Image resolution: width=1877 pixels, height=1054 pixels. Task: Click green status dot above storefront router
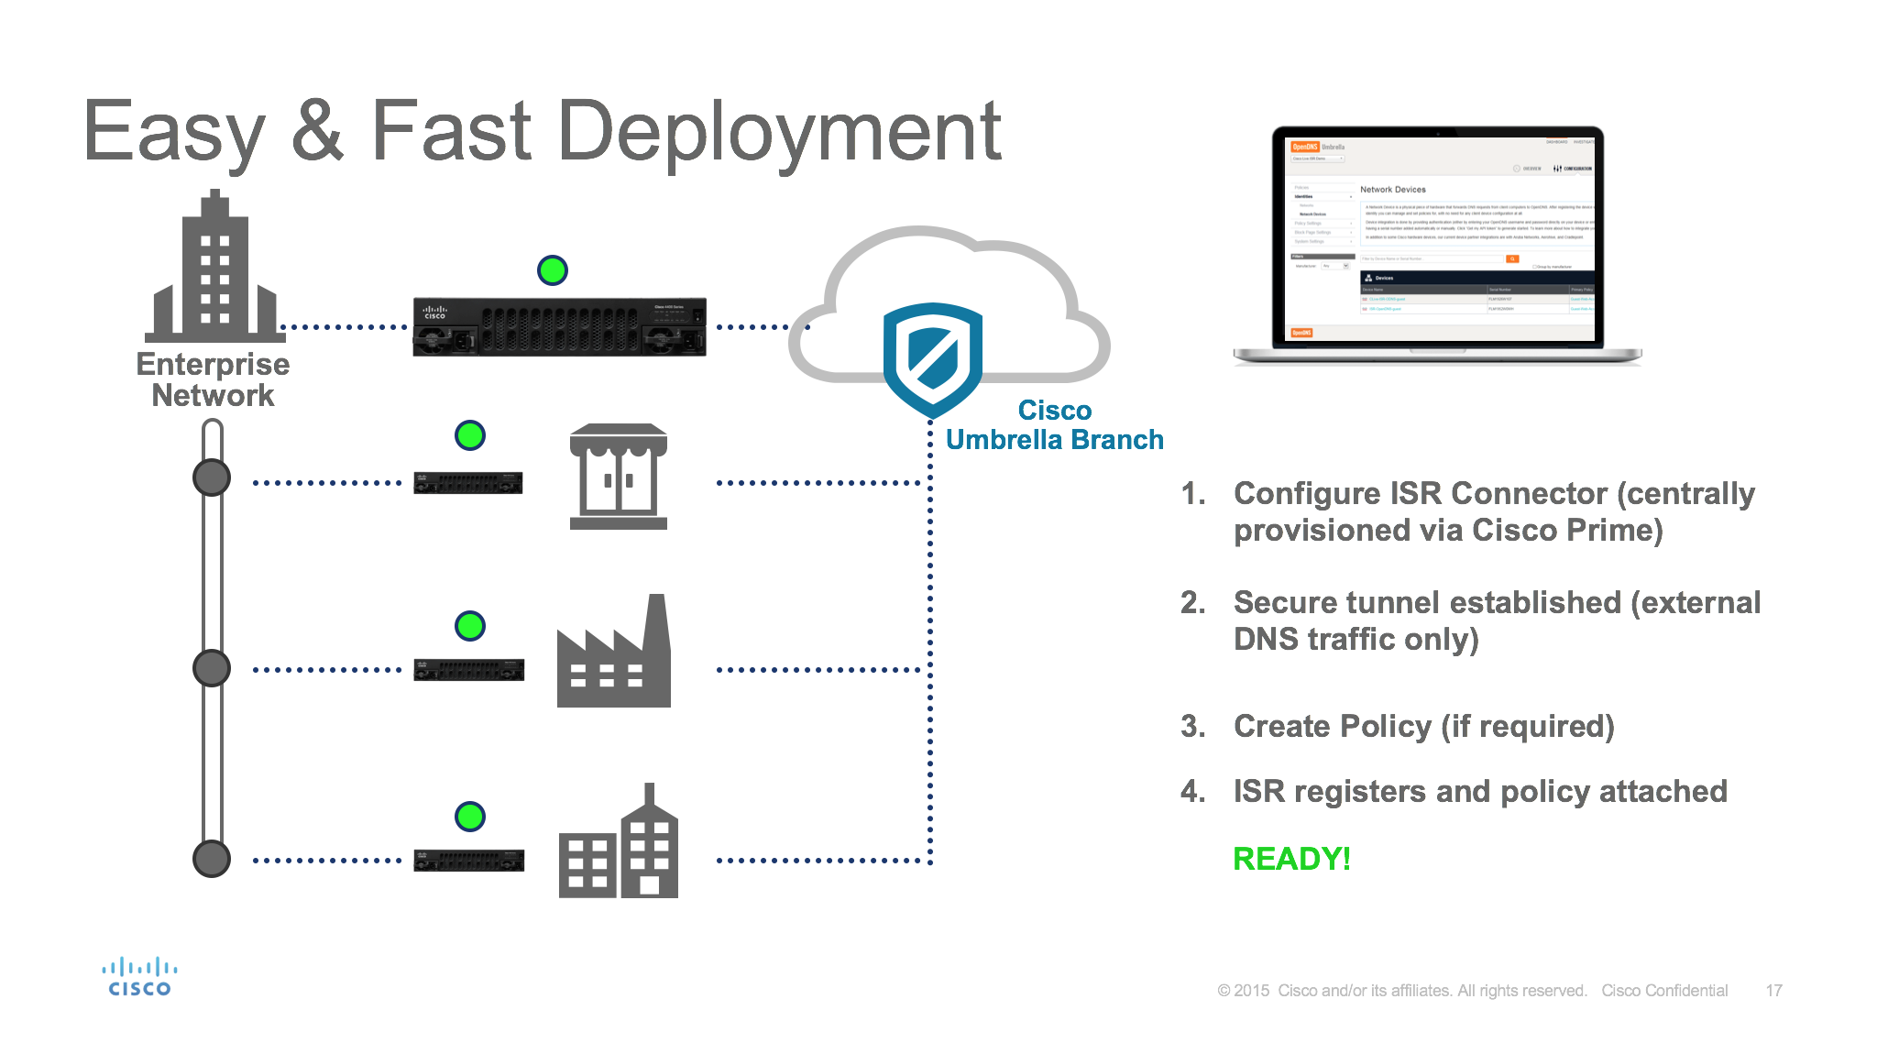click(470, 435)
